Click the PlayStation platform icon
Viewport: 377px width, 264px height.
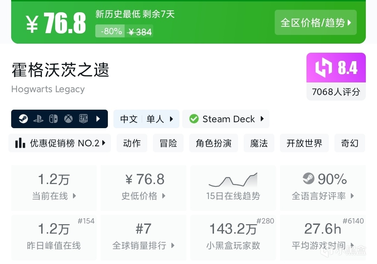[x=38, y=119]
